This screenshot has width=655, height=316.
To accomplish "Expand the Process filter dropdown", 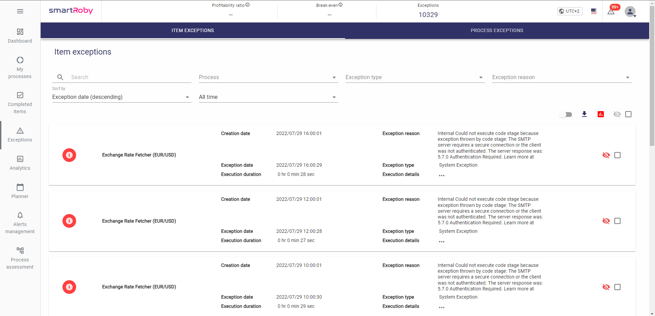I will [x=268, y=77].
